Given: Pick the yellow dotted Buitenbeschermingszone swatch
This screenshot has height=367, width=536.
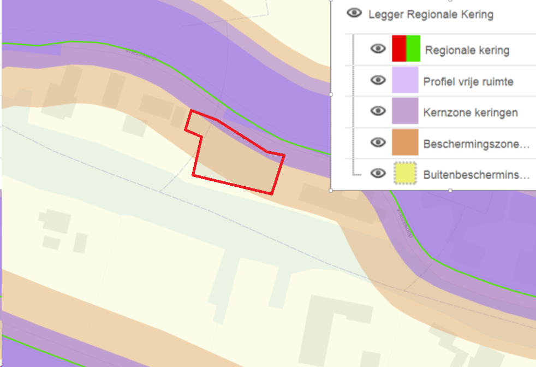Looking at the screenshot, I should pyautogui.click(x=405, y=174).
